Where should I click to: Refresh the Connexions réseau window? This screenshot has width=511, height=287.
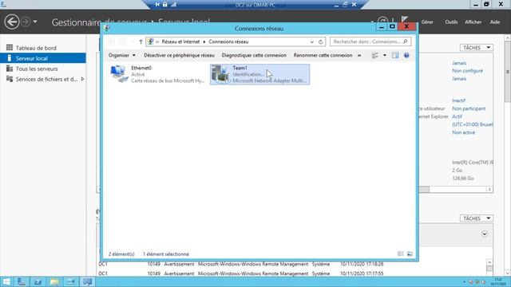coord(321,41)
